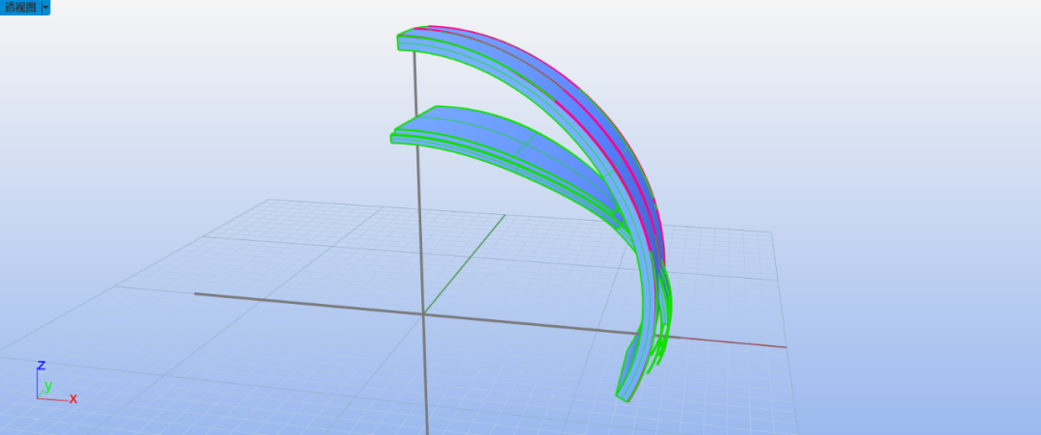Click the 透视图 viewport title label
The width and height of the screenshot is (1041, 435).
pos(20,8)
